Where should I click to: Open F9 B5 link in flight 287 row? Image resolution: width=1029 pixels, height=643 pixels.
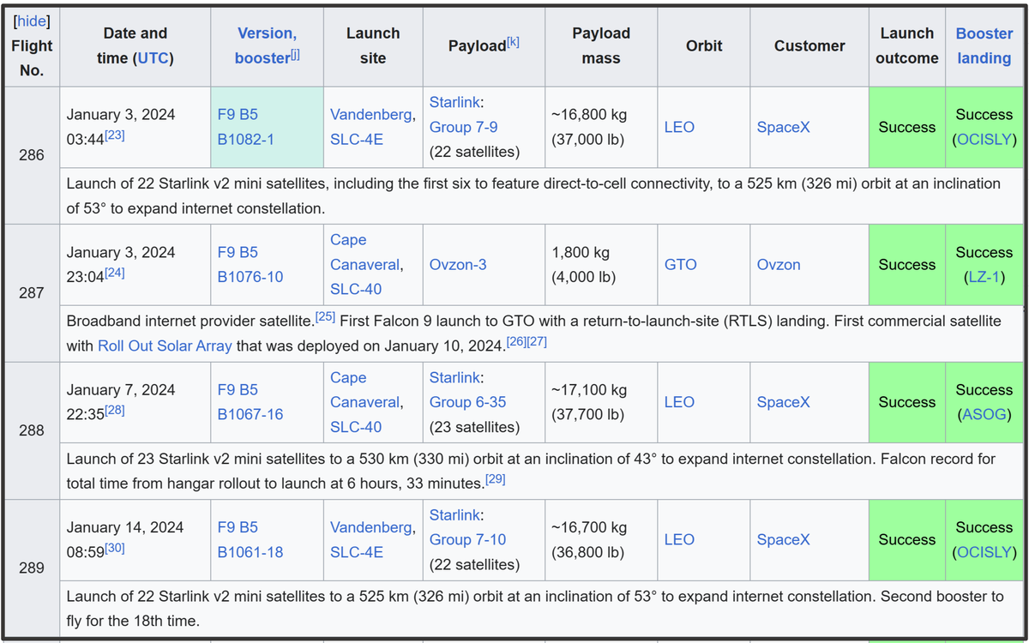pos(238,252)
